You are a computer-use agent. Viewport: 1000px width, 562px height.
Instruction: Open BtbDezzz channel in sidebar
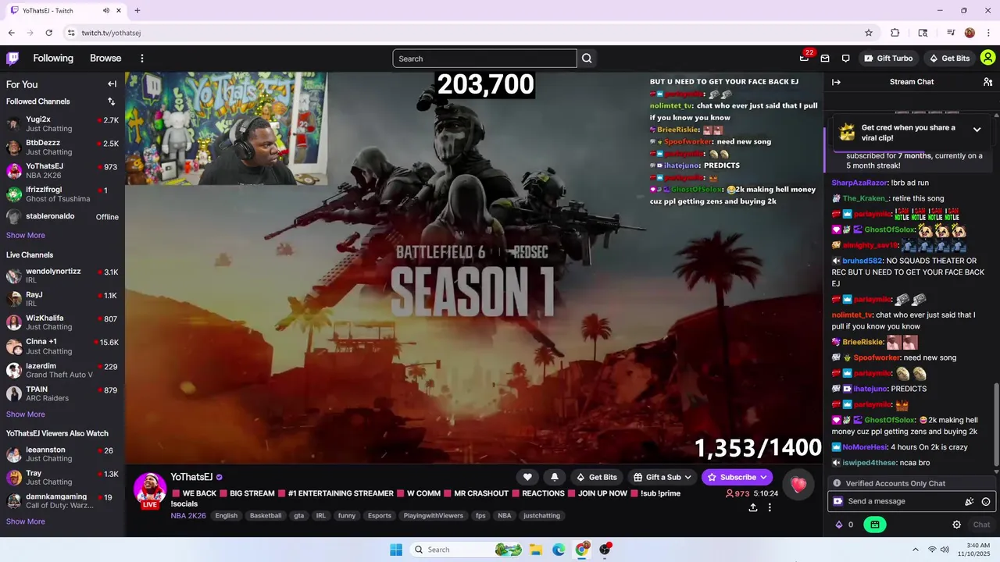click(62, 147)
